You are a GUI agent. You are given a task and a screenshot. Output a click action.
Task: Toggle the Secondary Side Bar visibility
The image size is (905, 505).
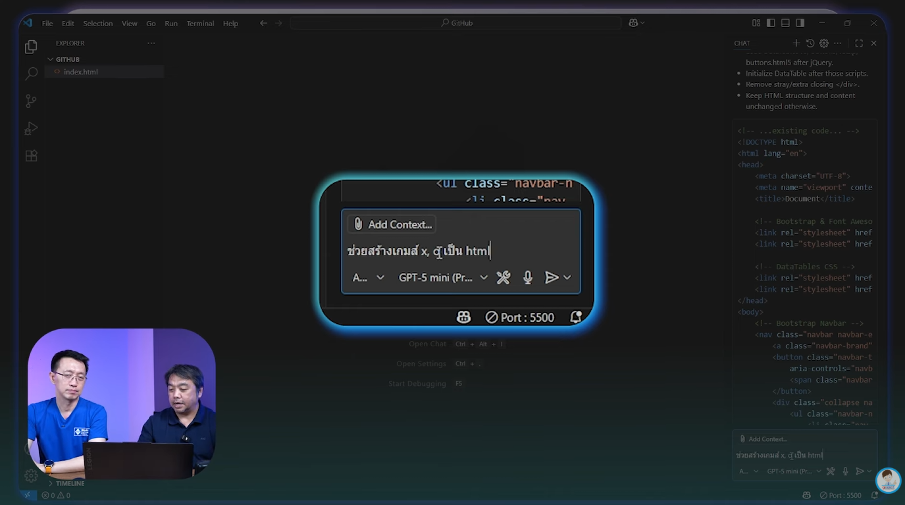point(800,23)
